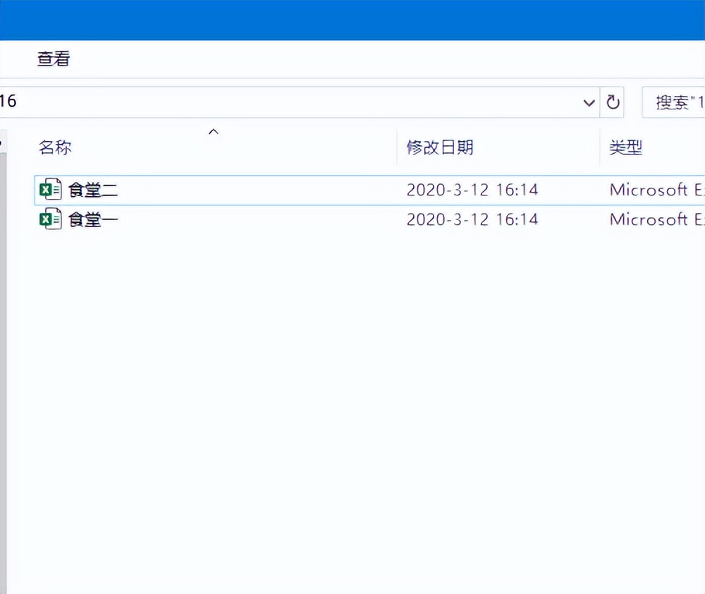Open the address bar history dropdown
The width and height of the screenshot is (705, 594).
(x=589, y=102)
